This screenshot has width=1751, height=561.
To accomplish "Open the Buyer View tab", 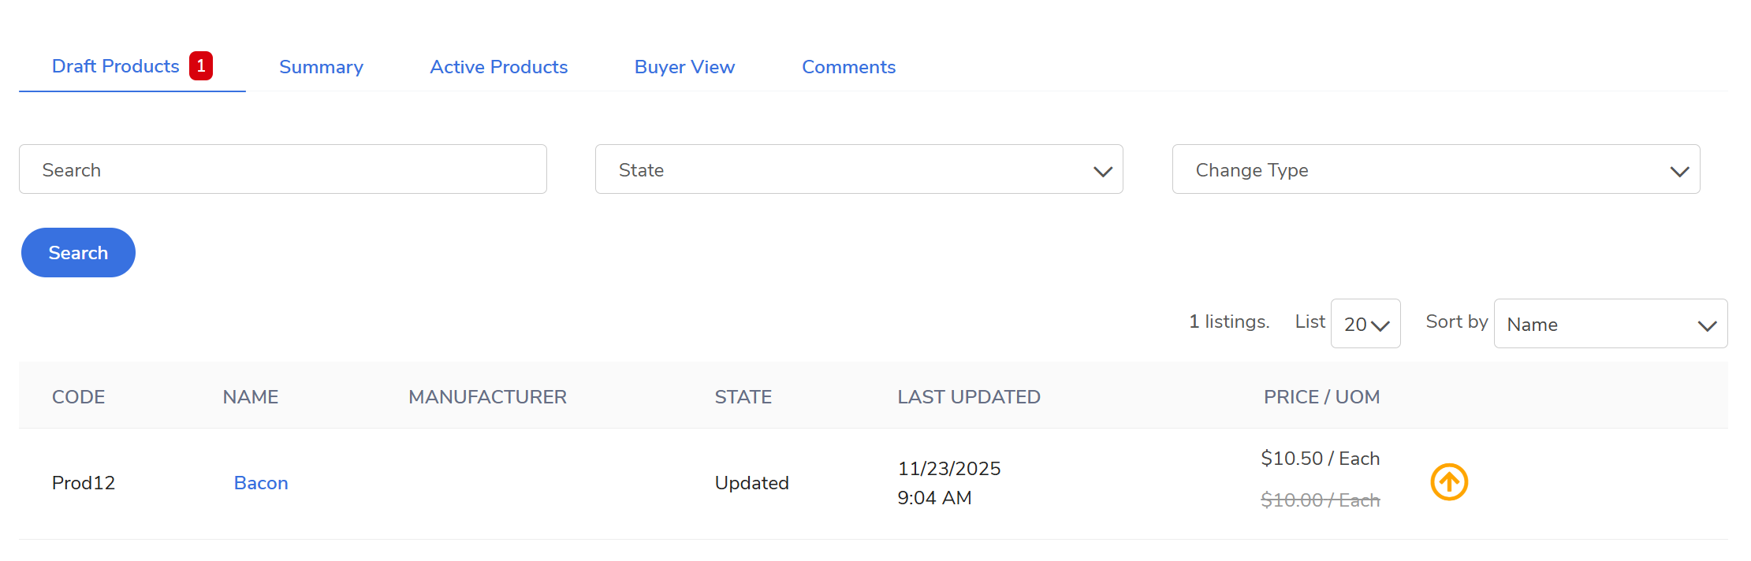I will [684, 68].
